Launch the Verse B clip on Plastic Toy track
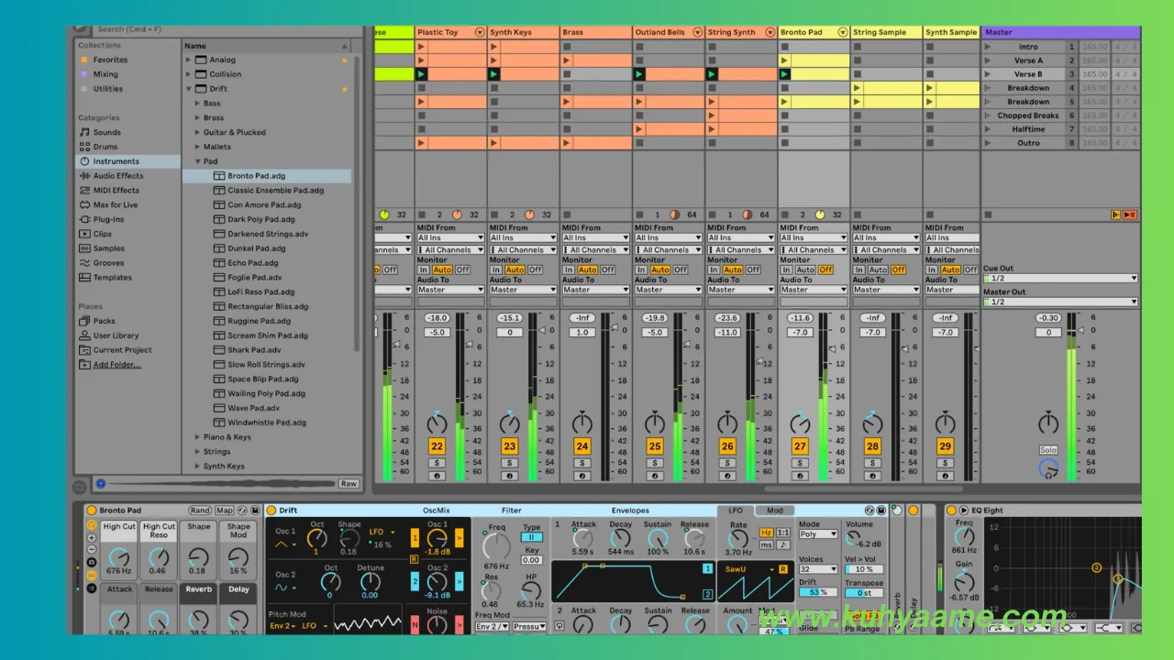The width and height of the screenshot is (1174, 660). [421, 74]
